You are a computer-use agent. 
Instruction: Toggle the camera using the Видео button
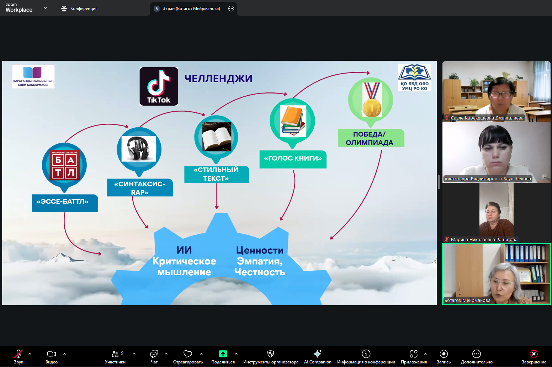52,354
